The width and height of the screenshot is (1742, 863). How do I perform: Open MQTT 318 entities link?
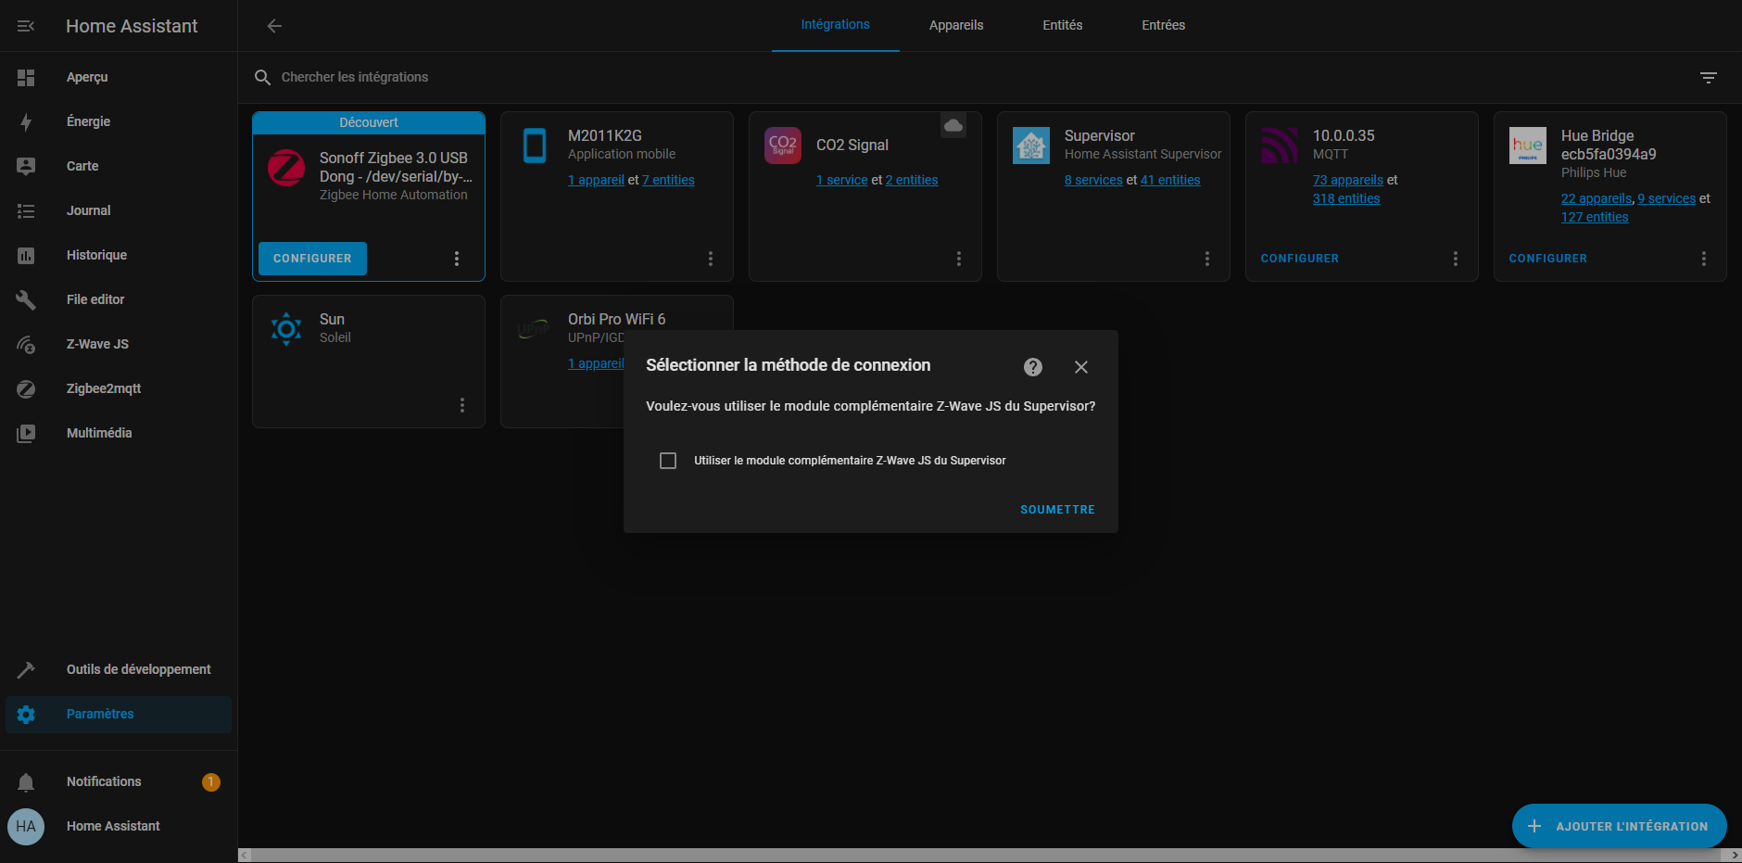click(1346, 198)
